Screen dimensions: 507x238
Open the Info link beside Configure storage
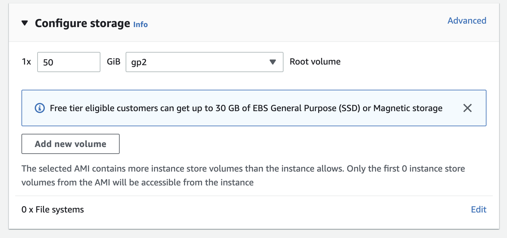[140, 24]
